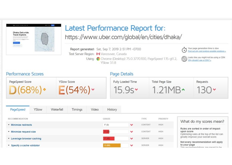Open the Specify a cache validator link

[25, 146]
